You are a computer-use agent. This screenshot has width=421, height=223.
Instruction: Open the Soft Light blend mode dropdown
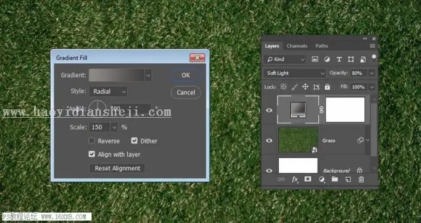(x=294, y=73)
